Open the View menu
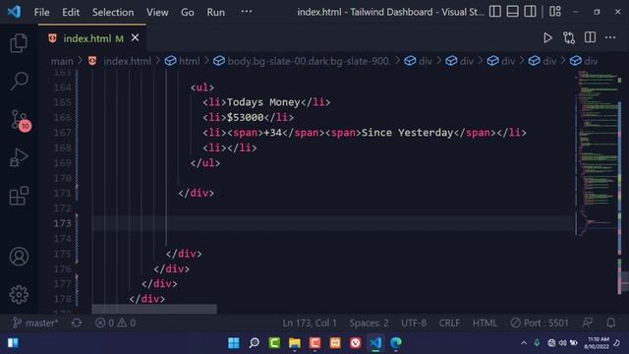 (x=157, y=12)
